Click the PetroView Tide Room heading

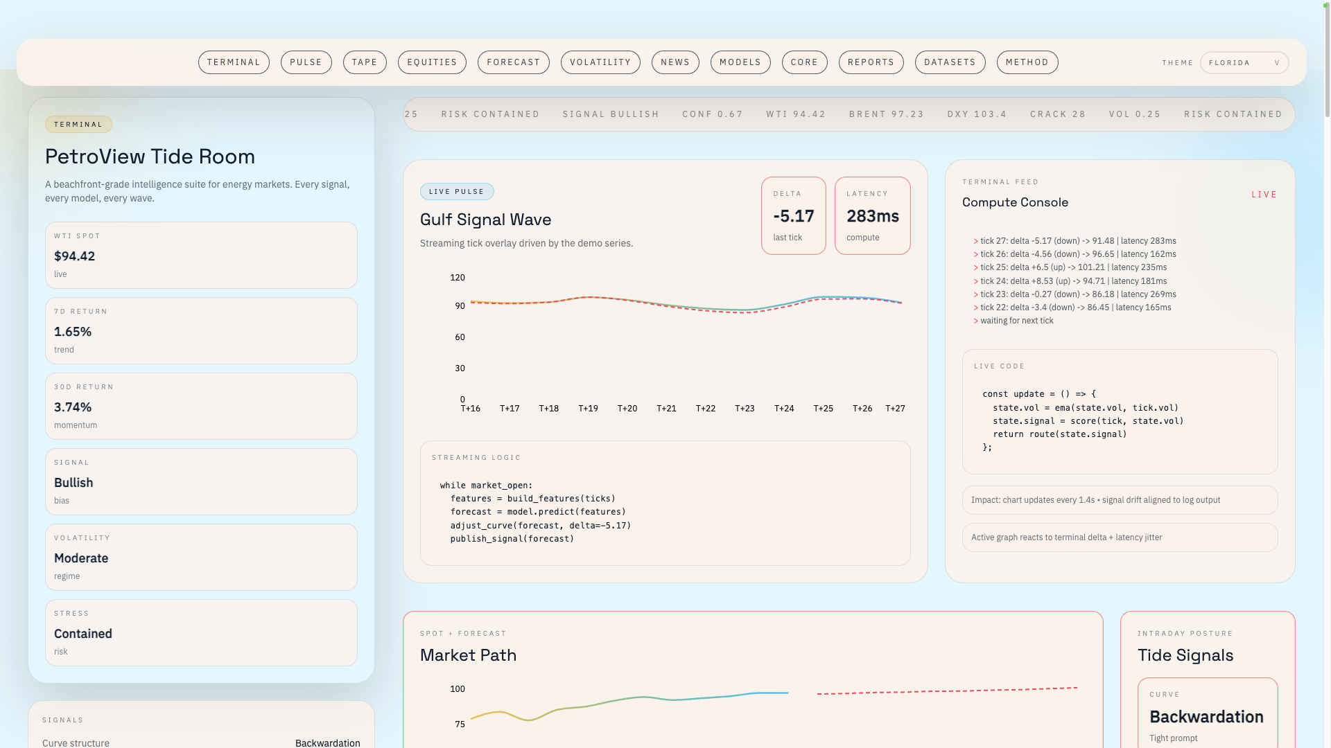150,157
